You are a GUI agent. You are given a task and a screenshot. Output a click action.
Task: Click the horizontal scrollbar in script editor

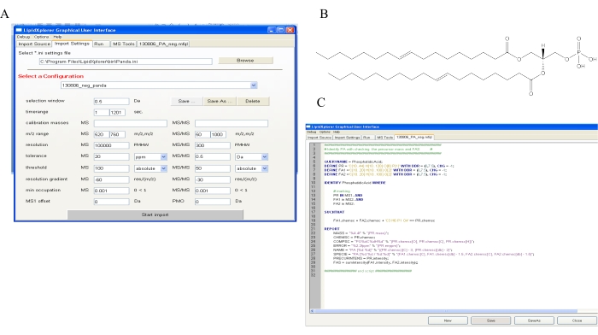coord(446,311)
